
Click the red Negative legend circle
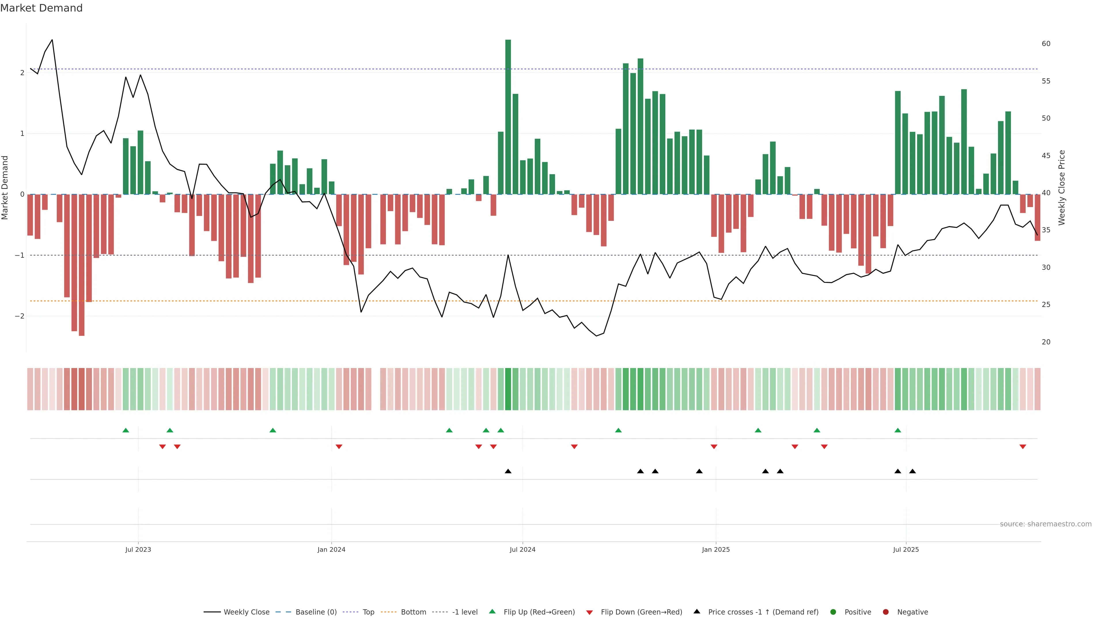point(886,612)
